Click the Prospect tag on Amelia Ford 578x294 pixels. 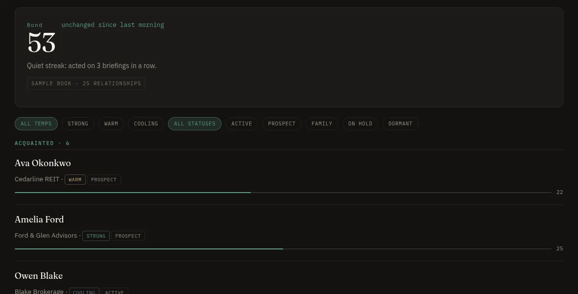point(128,236)
